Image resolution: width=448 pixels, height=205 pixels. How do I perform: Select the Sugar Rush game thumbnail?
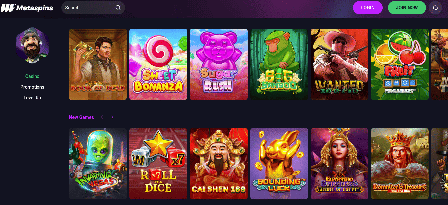click(x=219, y=64)
